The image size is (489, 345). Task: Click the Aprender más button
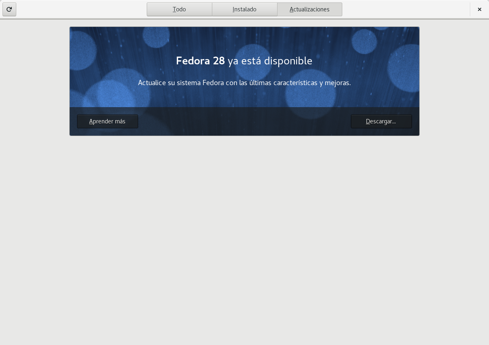point(108,121)
